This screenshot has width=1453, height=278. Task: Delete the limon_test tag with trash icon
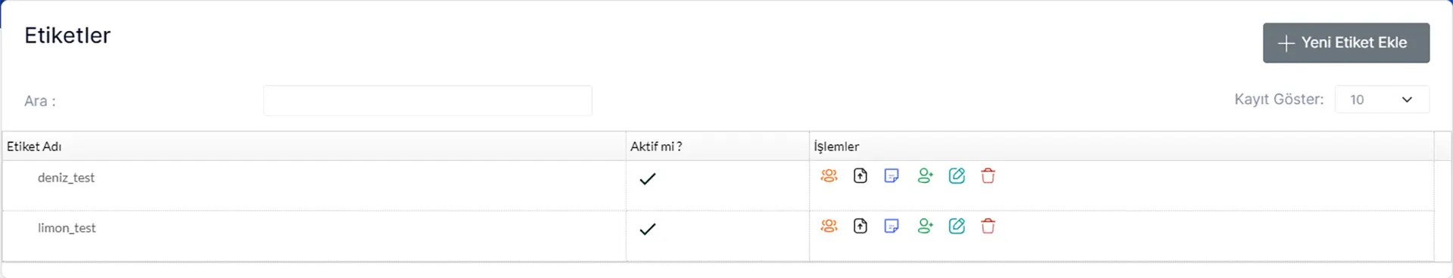coord(988,226)
